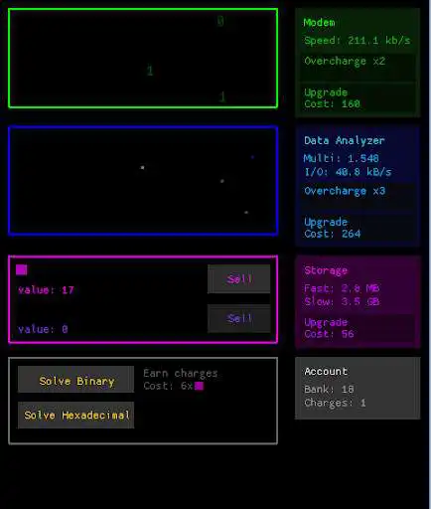The width and height of the screenshot is (431, 509).
Task: Start the Solve Binary puzzle
Action: click(x=76, y=380)
